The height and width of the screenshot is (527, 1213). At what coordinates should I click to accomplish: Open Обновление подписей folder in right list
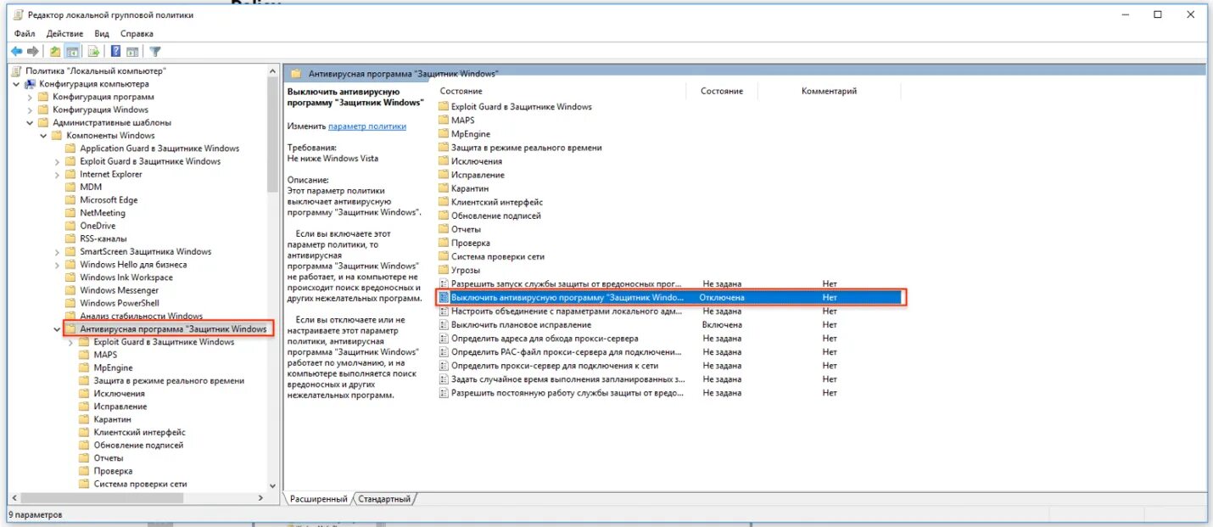(496, 216)
